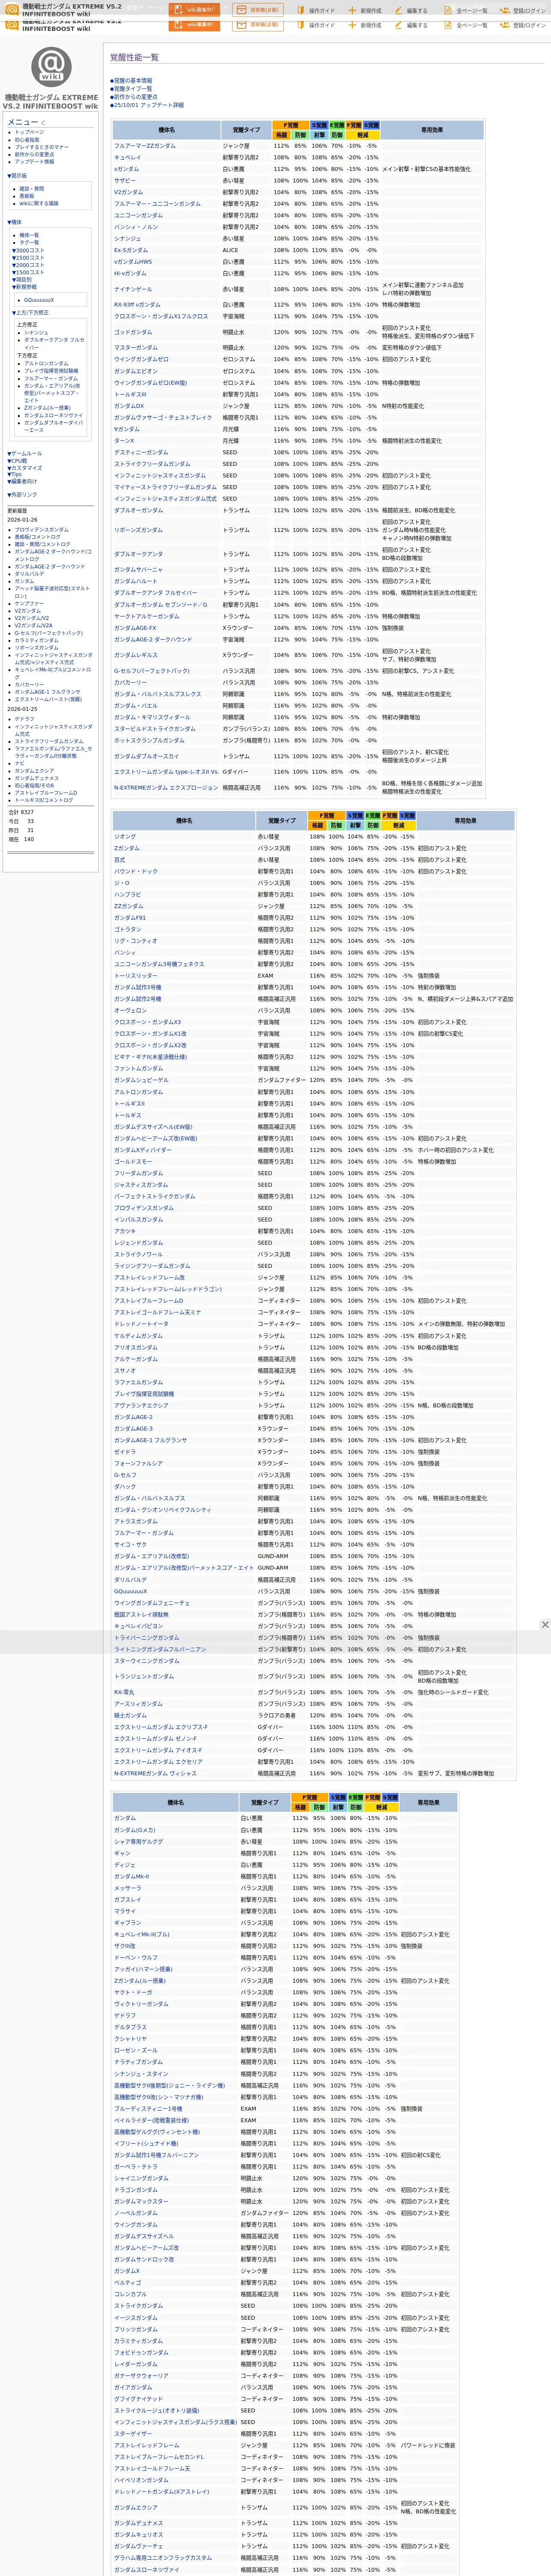Expand the ▼項目別 list
The image size is (551, 2576).
(22, 279)
